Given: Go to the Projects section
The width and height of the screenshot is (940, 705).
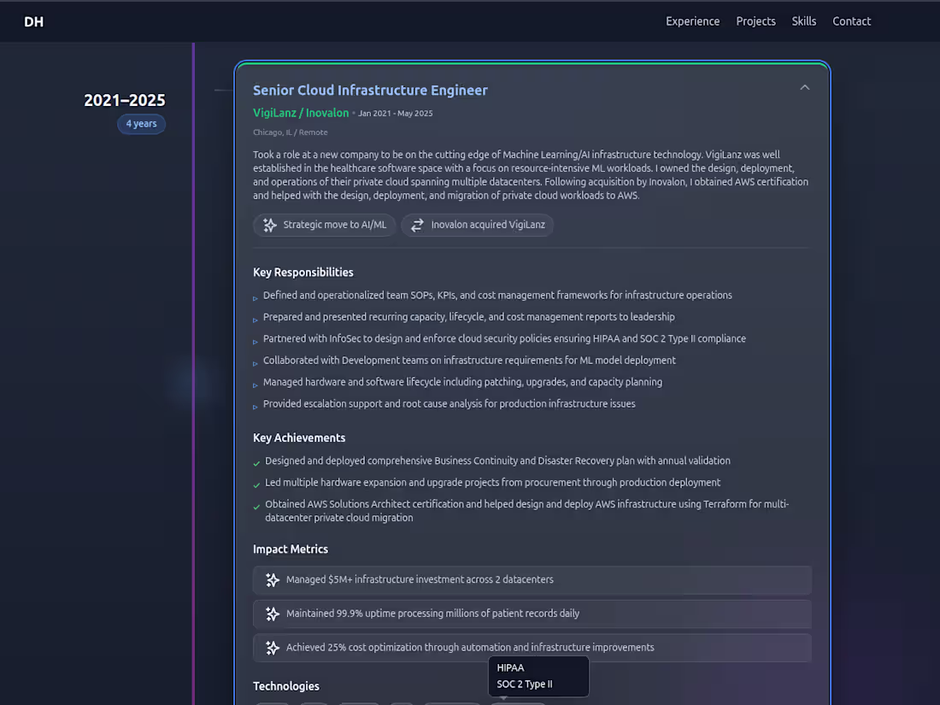Looking at the screenshot, I should coord(755,21).
